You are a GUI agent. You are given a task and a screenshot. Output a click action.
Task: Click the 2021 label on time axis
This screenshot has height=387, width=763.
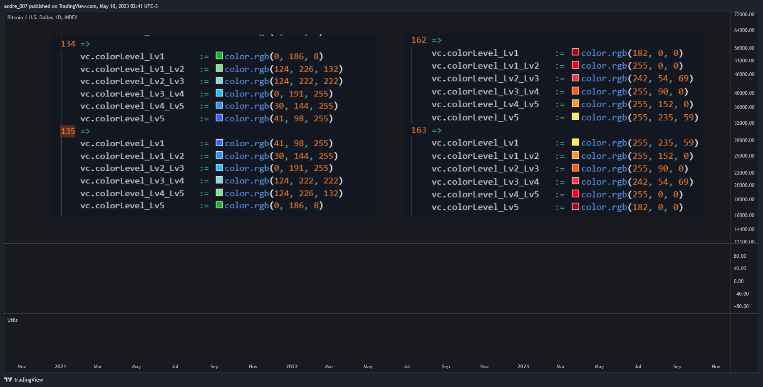point(60,367)
